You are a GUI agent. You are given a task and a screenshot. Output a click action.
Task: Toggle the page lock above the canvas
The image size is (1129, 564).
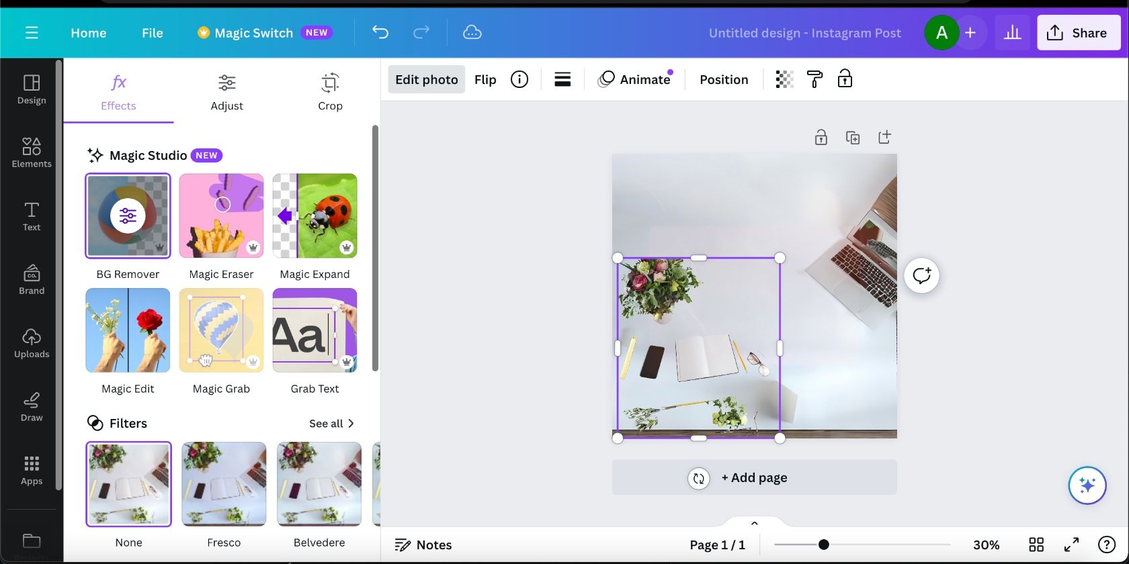[821, 138]
